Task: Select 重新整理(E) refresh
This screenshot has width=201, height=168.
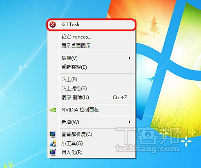Action: [x=91, y=67]
